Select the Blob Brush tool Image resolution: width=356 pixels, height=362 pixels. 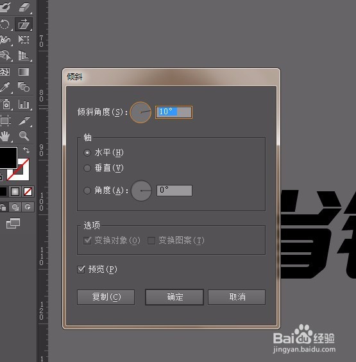[5, 8]
